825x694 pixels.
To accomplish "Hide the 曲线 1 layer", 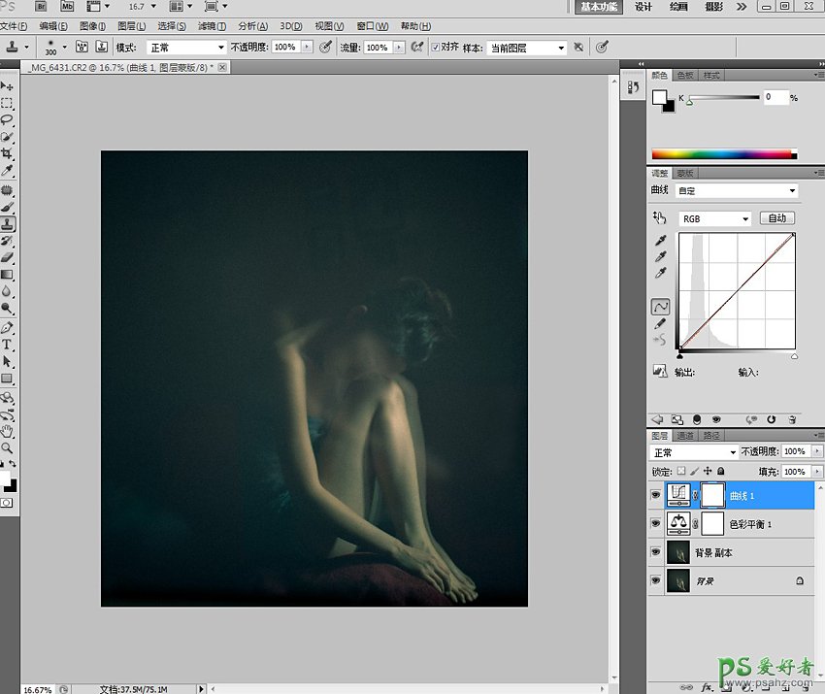I will point(657,495).
